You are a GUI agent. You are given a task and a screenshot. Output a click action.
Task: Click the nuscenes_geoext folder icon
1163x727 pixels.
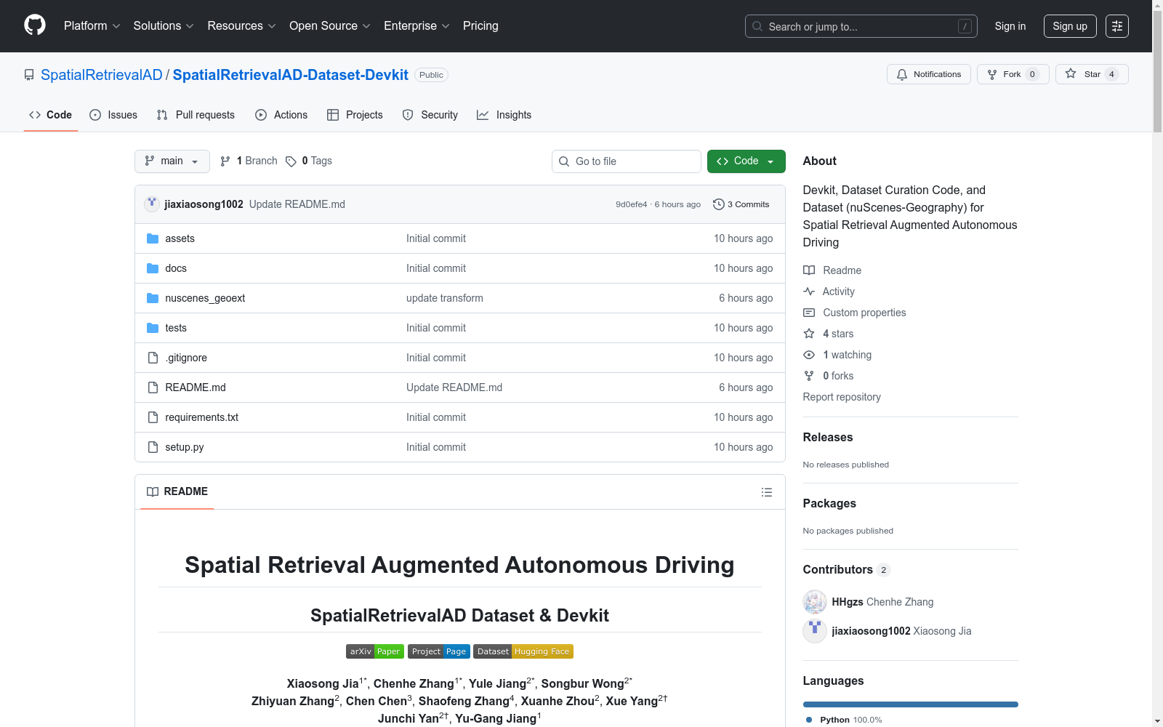pyautogui.click(x=153, y=298)
